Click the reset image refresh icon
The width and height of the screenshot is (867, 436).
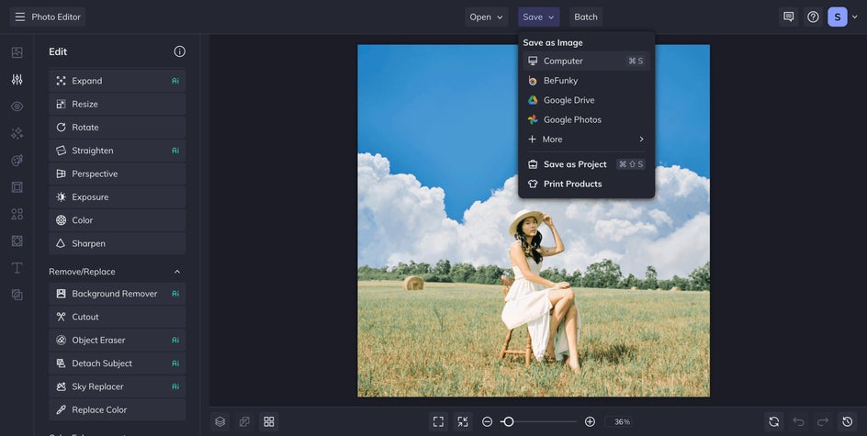pos(774,421)
